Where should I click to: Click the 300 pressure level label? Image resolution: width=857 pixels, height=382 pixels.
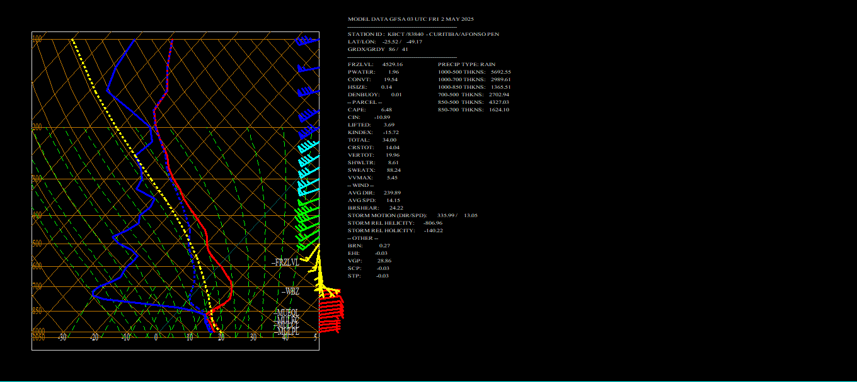point(37,179)
